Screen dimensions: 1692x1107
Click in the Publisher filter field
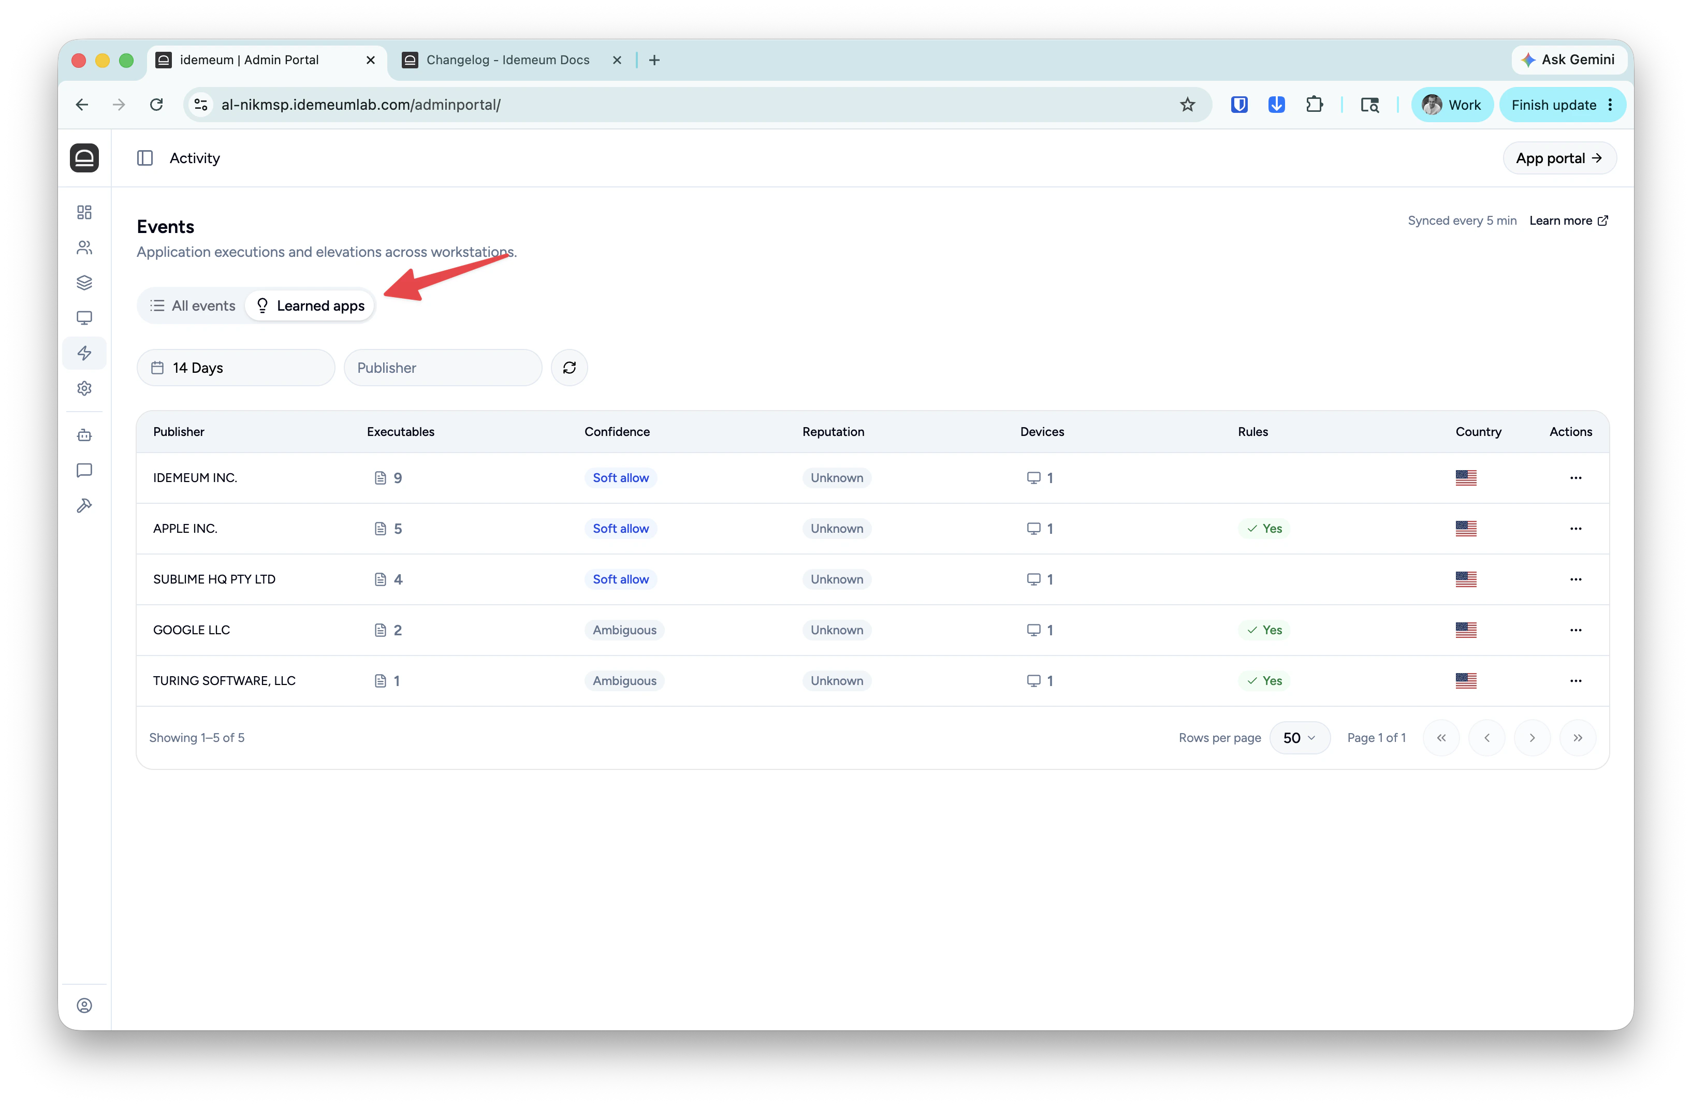(x=442, y=368)
